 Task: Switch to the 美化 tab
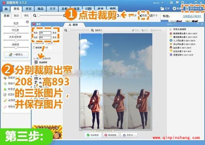pyautogui.click(x=16, y=9)
